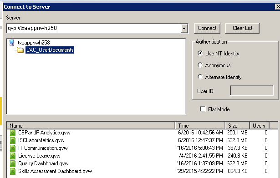Sort by the Name column header

(91, 126)
